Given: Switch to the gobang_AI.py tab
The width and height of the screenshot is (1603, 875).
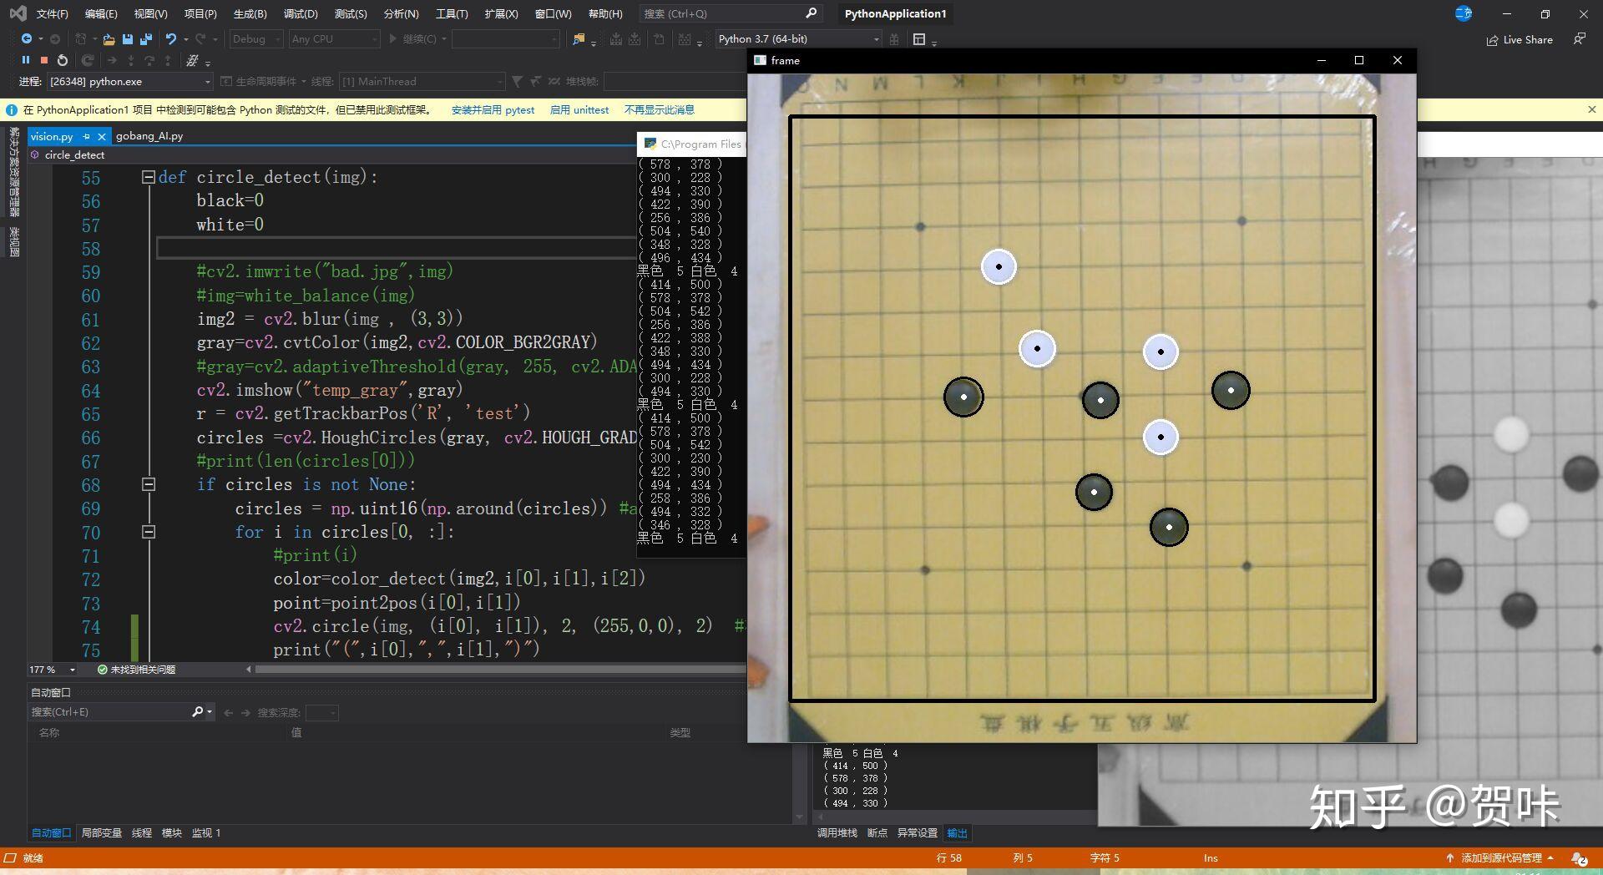Looking at the screenshot, I should 149,136.
